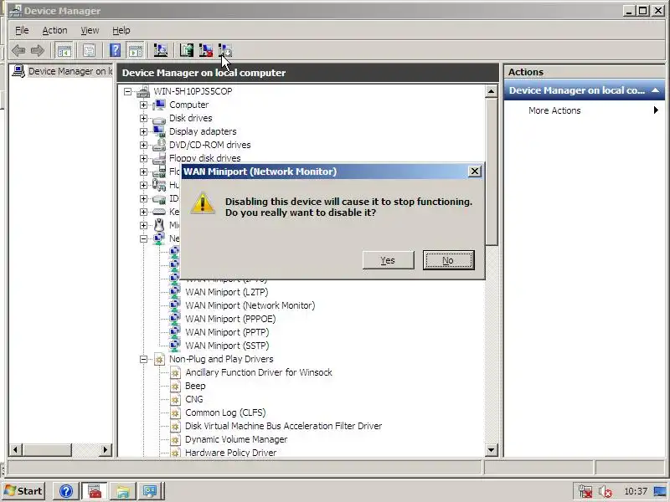Image resolution: width=670 pixels, height=502 pixels.
Task: Click the network status tray icon
Action: (585, 491)
